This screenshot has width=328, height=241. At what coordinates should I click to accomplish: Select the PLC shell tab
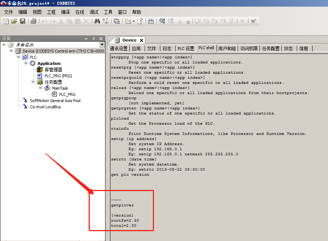(206, 48)
